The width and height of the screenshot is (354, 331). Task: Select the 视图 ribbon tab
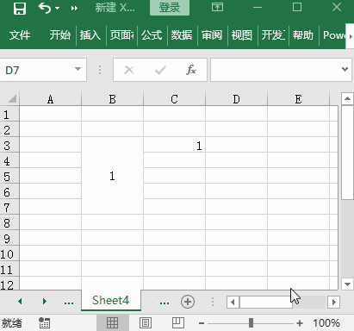[242, 35]
